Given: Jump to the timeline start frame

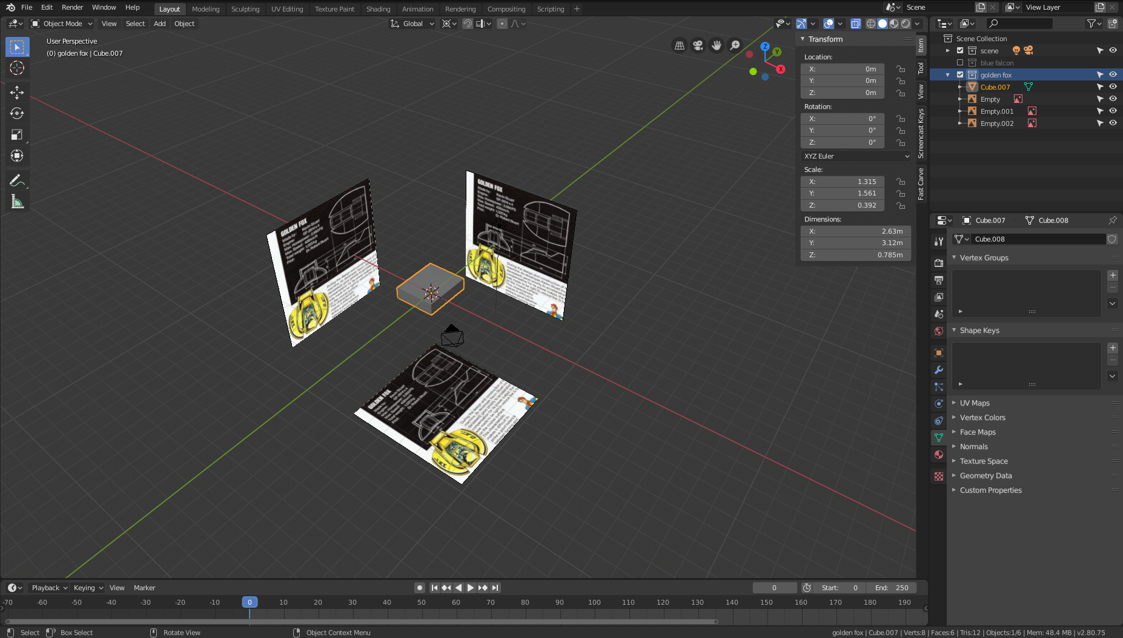Looking at the screenshot, I should (434, 588).
